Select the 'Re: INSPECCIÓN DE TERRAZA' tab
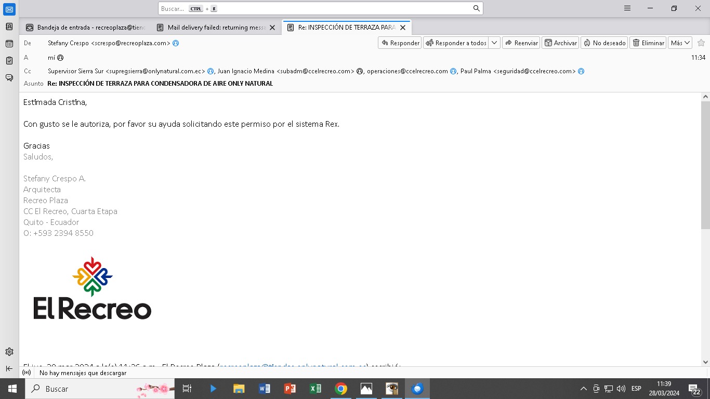Screen dimensions: 710x399 (346, 28)
